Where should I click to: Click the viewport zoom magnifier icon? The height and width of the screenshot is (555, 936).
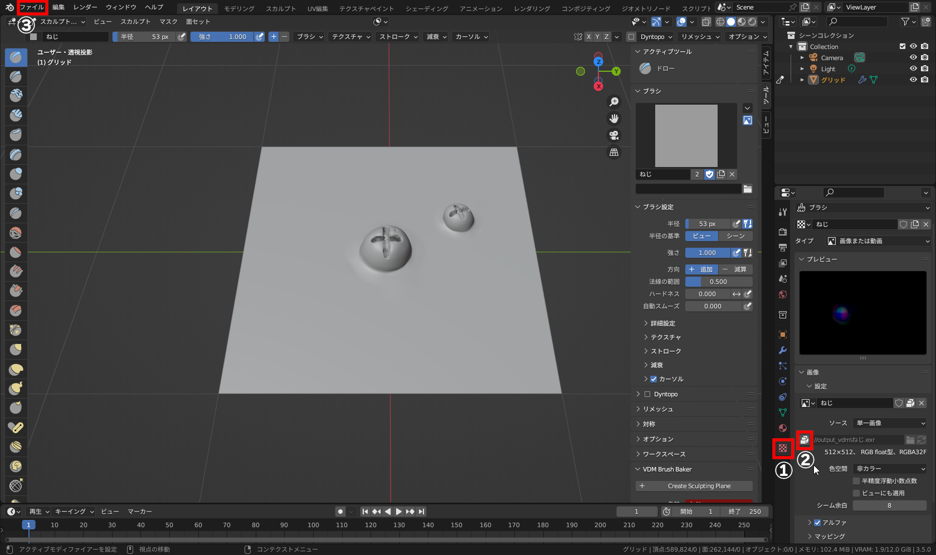point(614,102)
